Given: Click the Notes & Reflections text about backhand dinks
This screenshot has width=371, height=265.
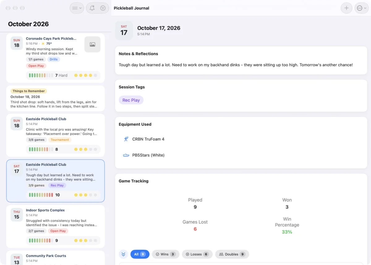Looking at the screenshot, I should tap(236, 65).
